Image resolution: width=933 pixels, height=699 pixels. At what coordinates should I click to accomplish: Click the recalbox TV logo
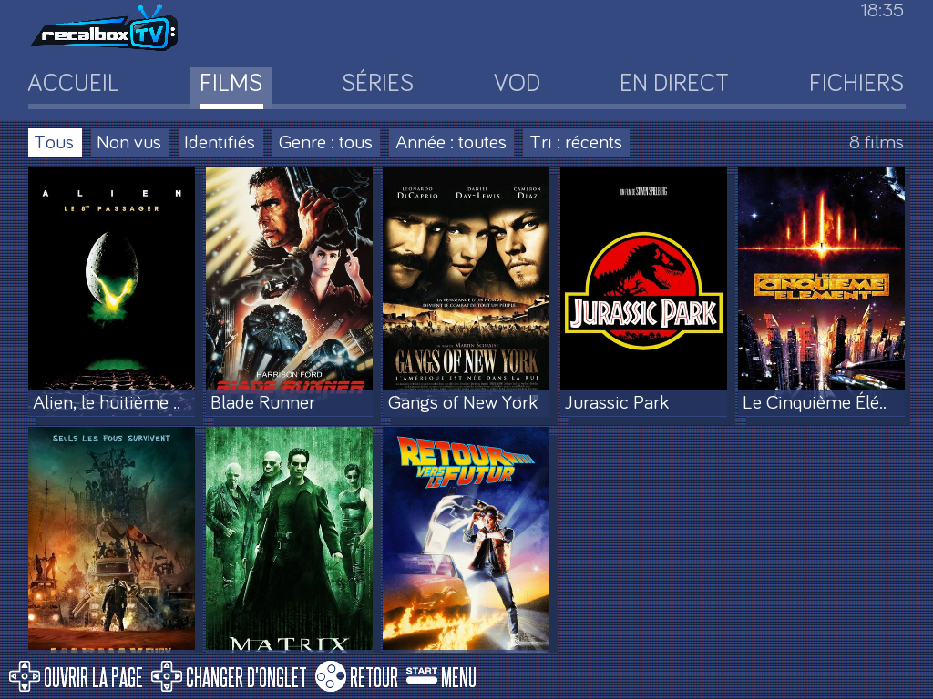tap(105, 28)
